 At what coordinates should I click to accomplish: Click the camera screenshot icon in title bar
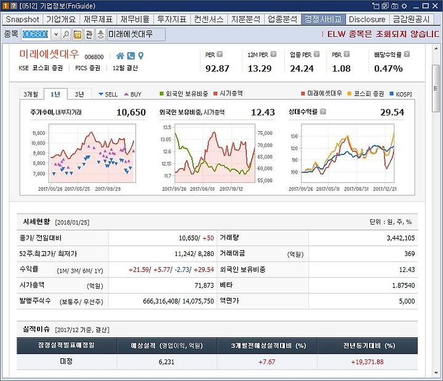[395, 6]
